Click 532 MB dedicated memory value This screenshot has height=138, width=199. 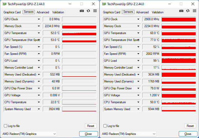coord(52,75)
